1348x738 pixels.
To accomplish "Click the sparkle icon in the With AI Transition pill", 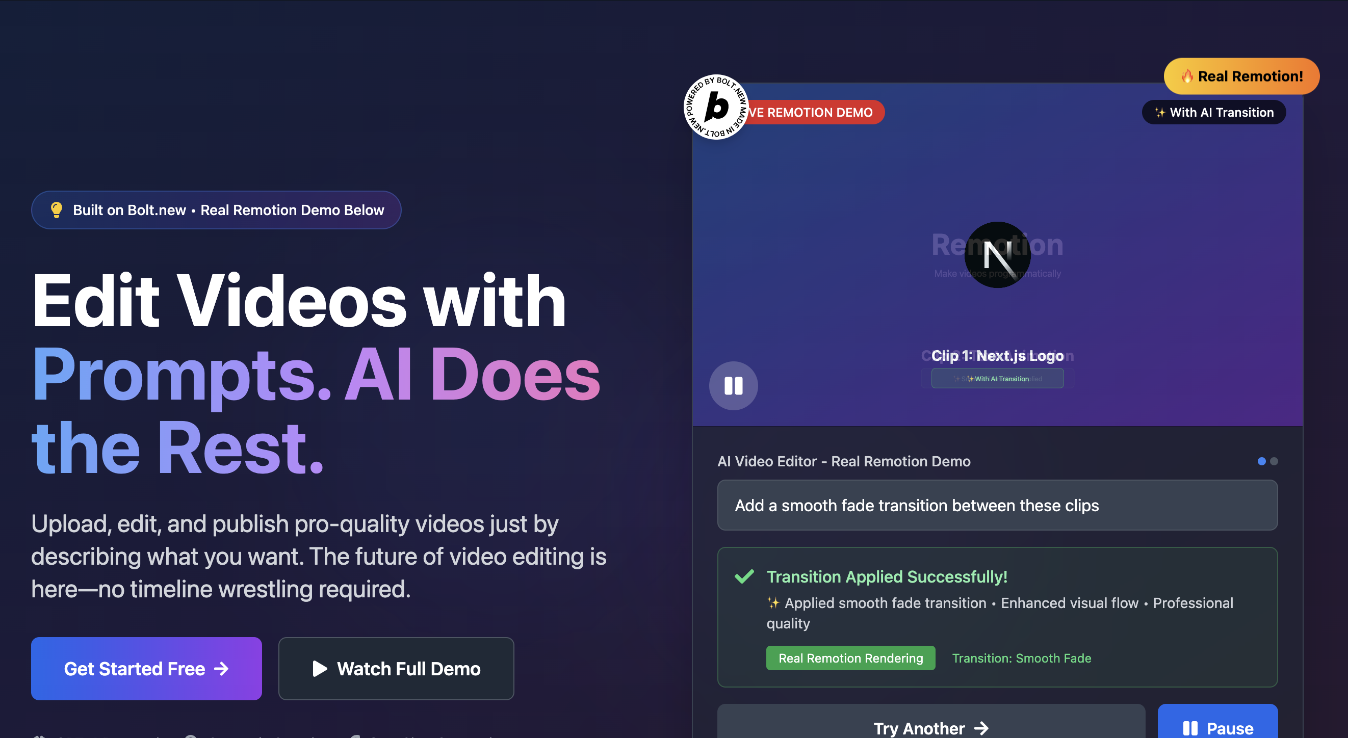I will pyautogui.click(x=1160, y=113).
